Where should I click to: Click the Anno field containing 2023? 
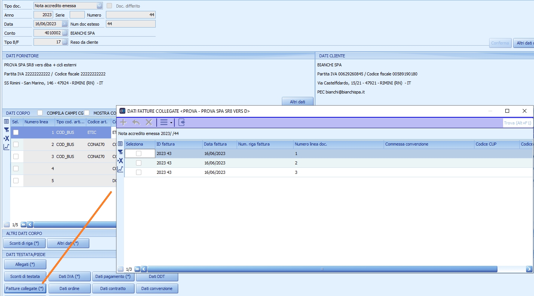(43, 15)
